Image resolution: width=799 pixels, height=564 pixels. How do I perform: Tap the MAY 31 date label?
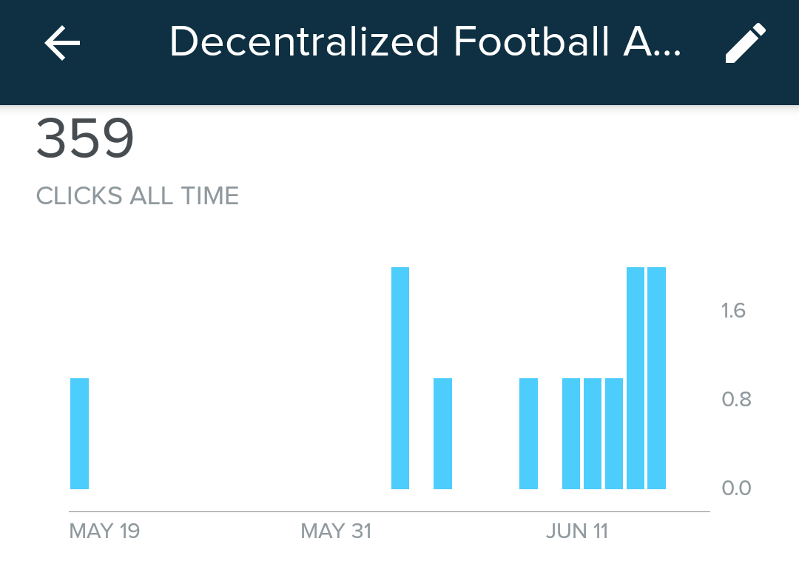(336, 531)
